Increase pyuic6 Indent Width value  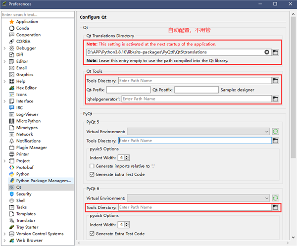127,223
